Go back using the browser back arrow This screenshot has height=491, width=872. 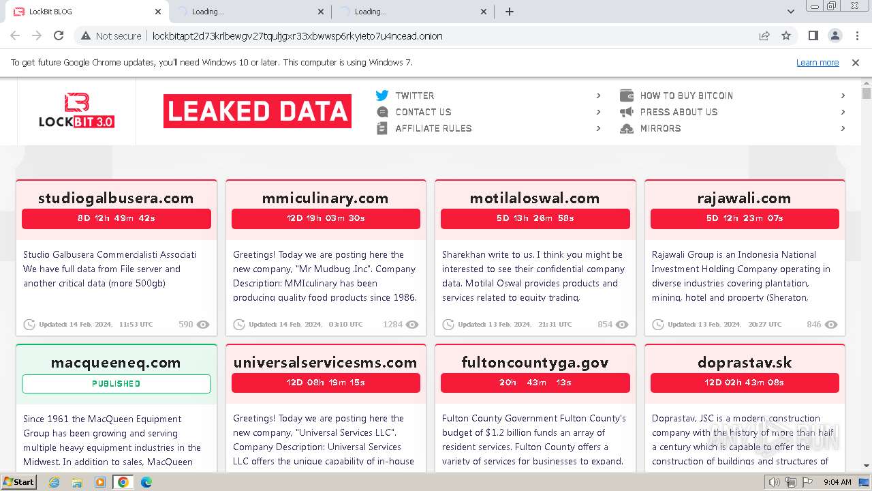(15, 35)
